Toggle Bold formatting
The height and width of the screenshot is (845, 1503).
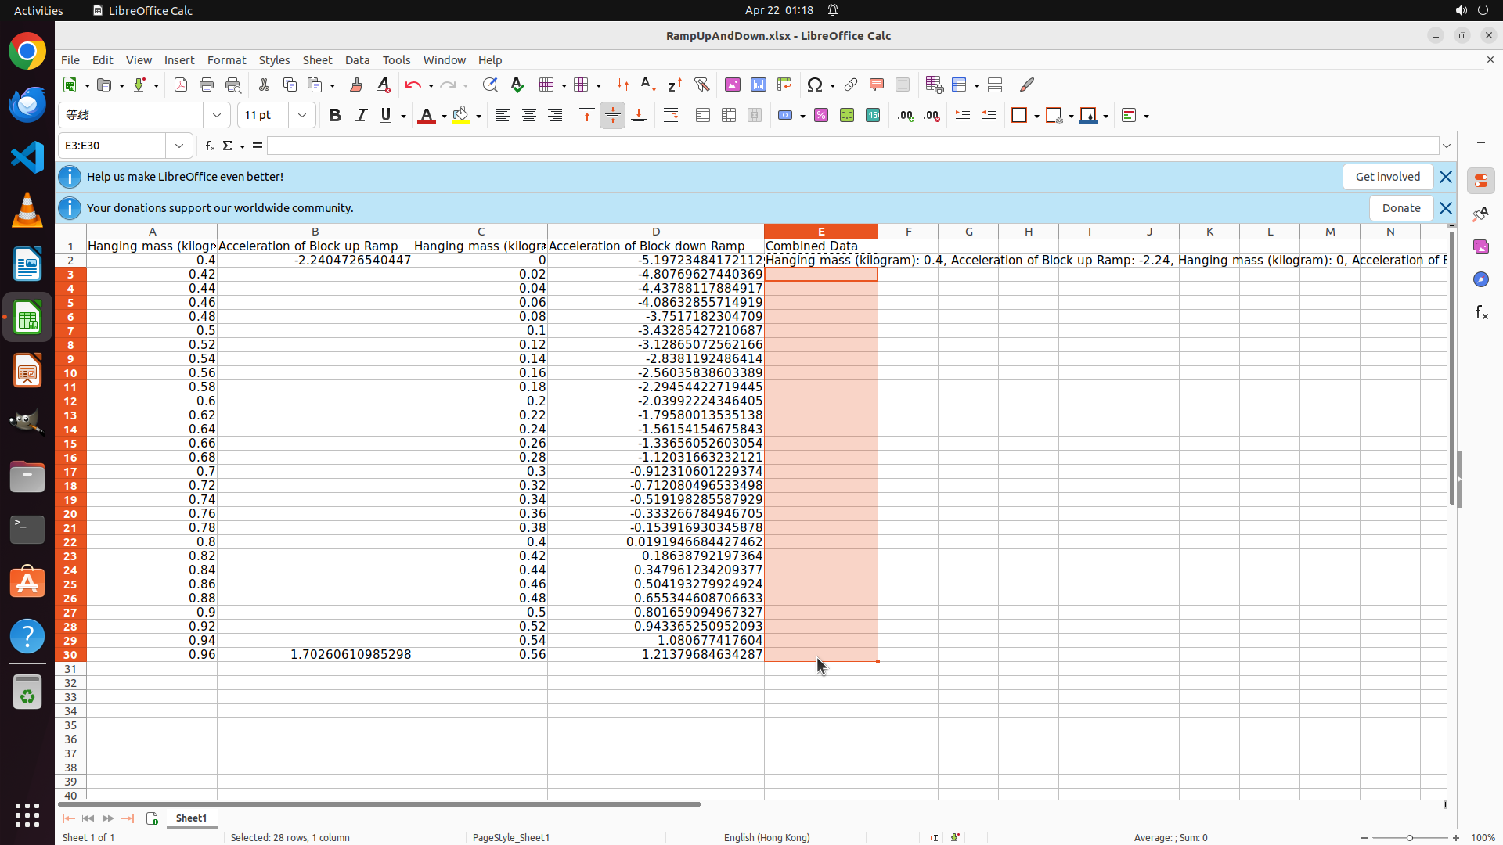point(335,116)
